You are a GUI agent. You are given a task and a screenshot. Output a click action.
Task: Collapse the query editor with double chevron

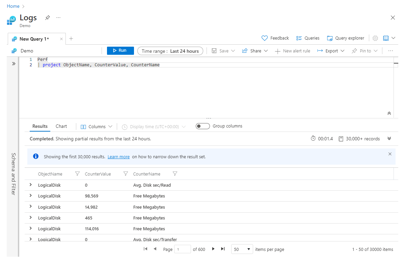[x=389, y=114]
